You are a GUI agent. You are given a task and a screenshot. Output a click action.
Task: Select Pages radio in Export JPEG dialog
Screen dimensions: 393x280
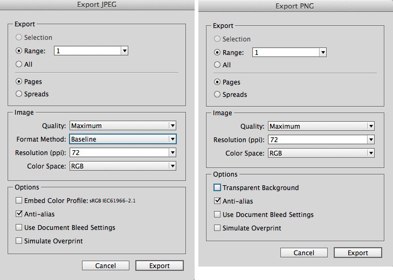(19, 81)
